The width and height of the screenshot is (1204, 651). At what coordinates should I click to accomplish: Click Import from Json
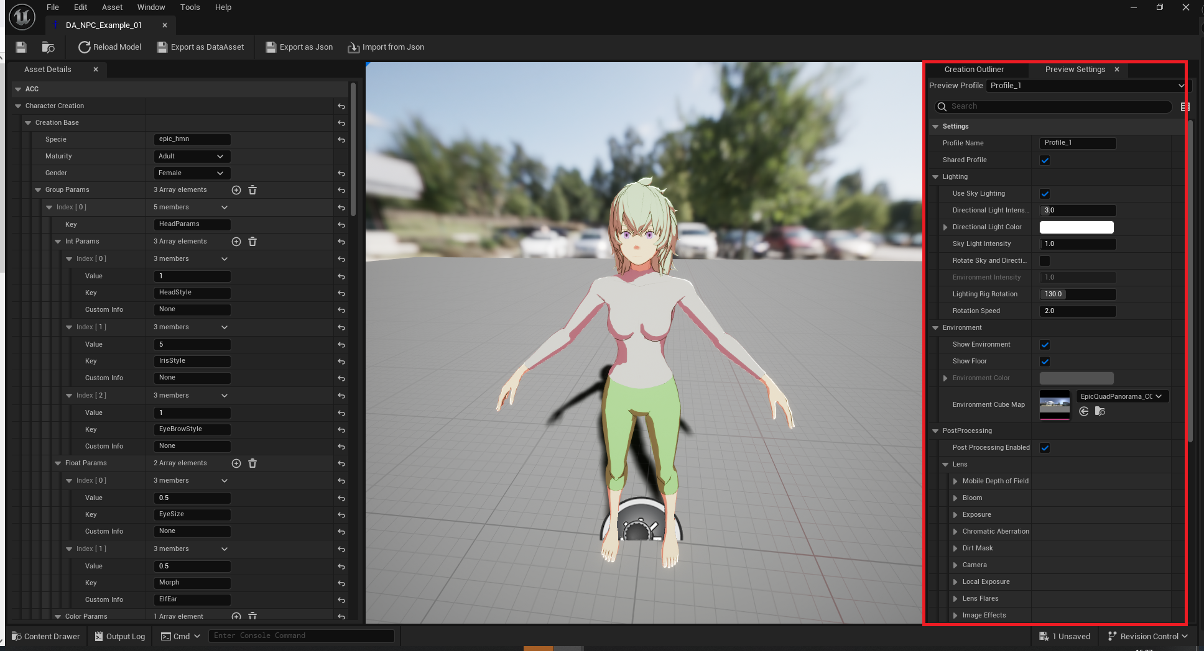point(386,47)
